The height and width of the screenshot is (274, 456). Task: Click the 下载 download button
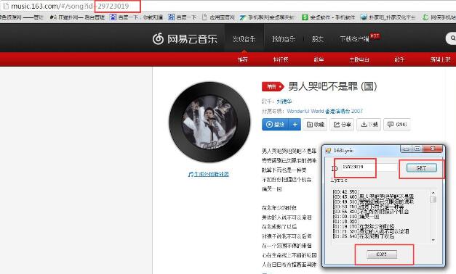tap(369, 125)
